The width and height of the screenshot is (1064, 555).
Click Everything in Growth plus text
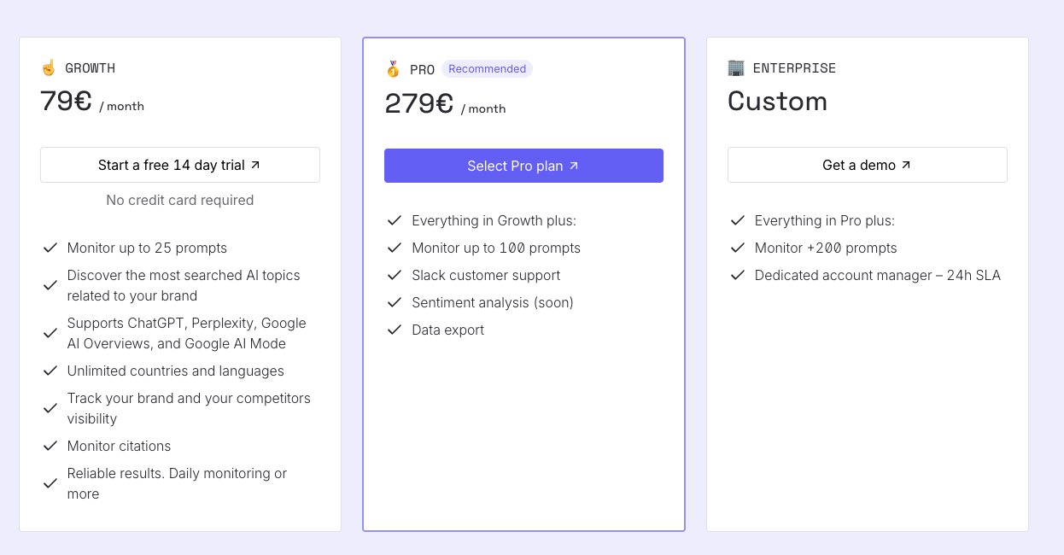coord(494,220)
